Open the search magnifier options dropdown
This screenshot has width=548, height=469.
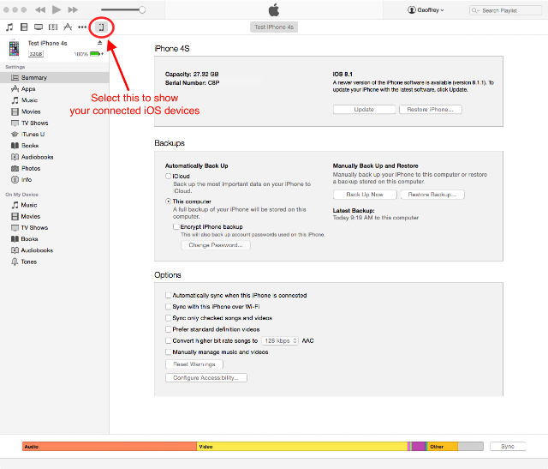pyautogui.click(x=475, y=10)
